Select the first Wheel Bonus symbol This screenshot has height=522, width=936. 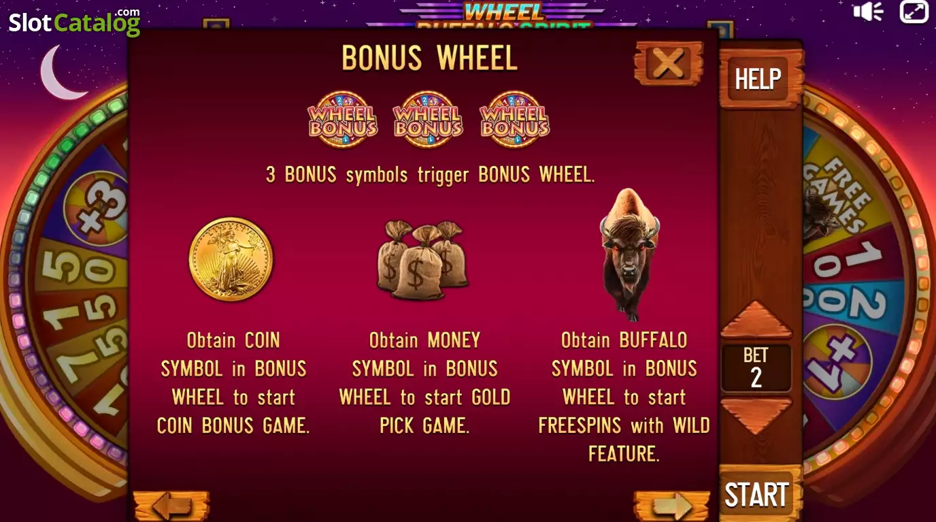click(343, 120)
